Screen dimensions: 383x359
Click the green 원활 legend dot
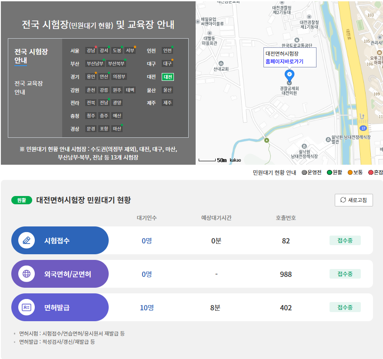[x=329, y=173]
